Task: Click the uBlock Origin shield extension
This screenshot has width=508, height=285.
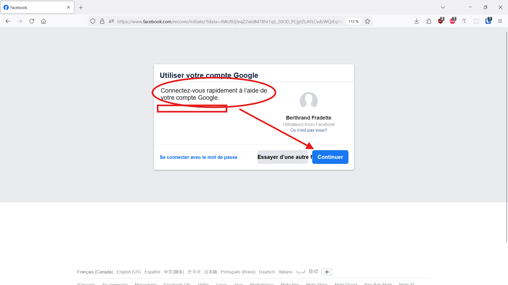Action: coord(441,21)
